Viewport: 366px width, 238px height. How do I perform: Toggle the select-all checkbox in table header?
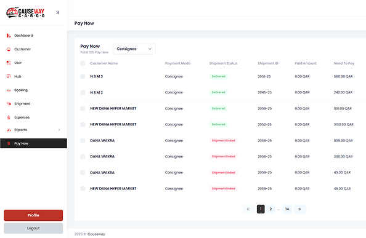click(83, 63)
